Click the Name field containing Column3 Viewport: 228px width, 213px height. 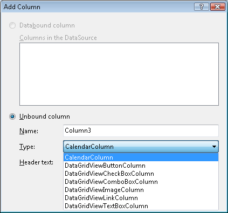coord(141,130)
